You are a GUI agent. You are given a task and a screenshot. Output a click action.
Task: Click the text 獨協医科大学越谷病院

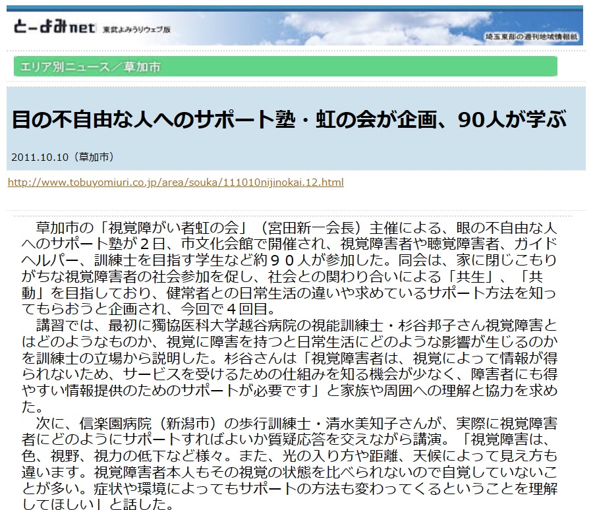[224, 326]
